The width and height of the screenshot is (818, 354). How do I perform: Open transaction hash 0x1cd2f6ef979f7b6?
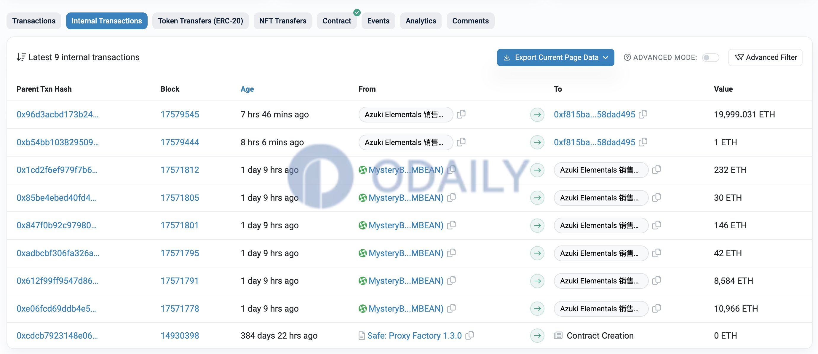57,170
